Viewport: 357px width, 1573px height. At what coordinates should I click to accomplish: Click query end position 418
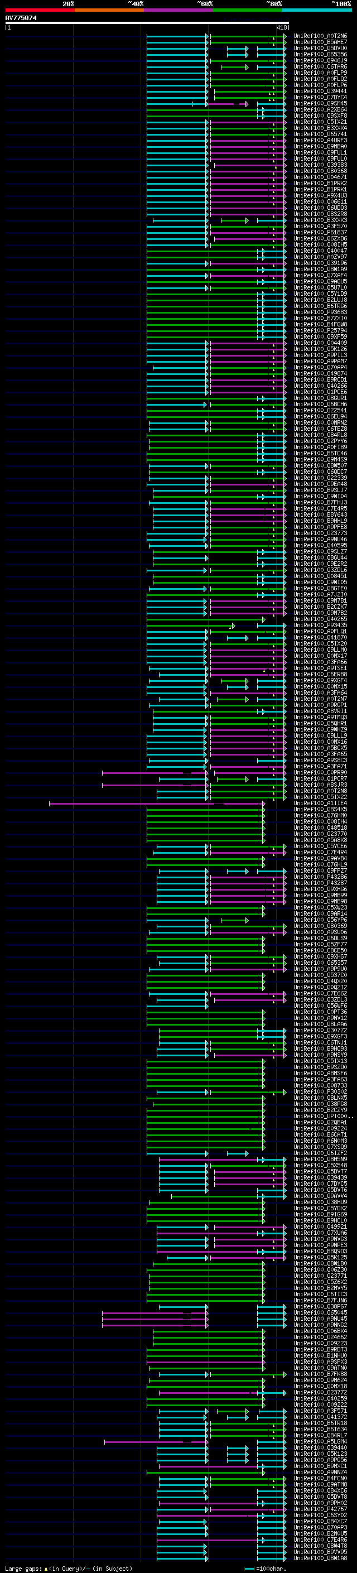(282, 27)
